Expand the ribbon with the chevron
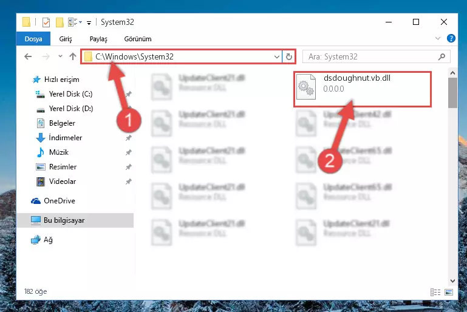 tap(438, 38)
